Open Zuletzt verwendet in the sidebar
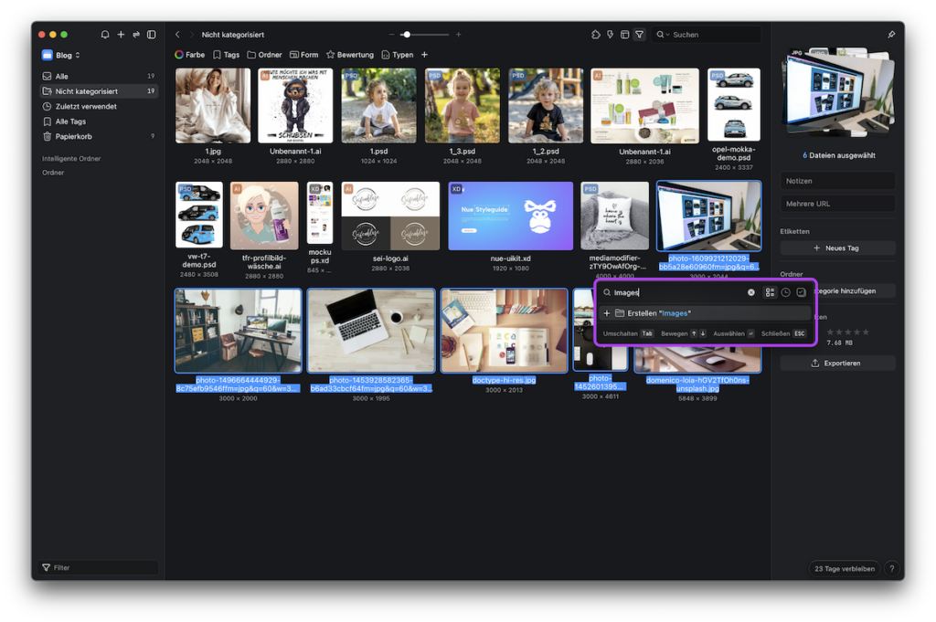This screenshot has height=622, width=936. [99, 106]
